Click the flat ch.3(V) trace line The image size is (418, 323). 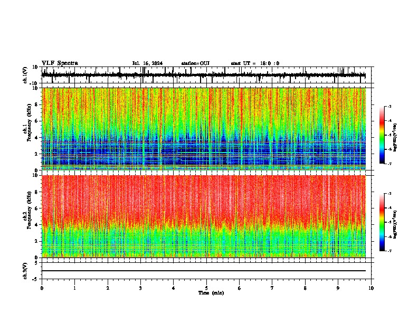[x=204, y=271]
